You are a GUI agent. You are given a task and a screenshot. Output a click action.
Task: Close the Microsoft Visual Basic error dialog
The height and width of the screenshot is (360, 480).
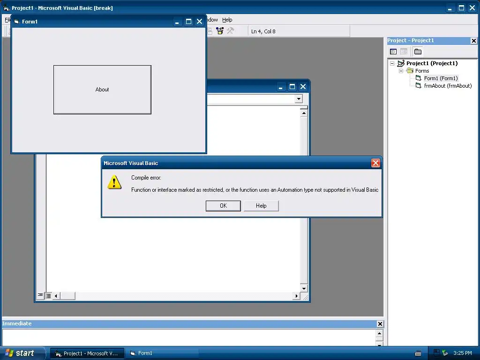(375, 163)
